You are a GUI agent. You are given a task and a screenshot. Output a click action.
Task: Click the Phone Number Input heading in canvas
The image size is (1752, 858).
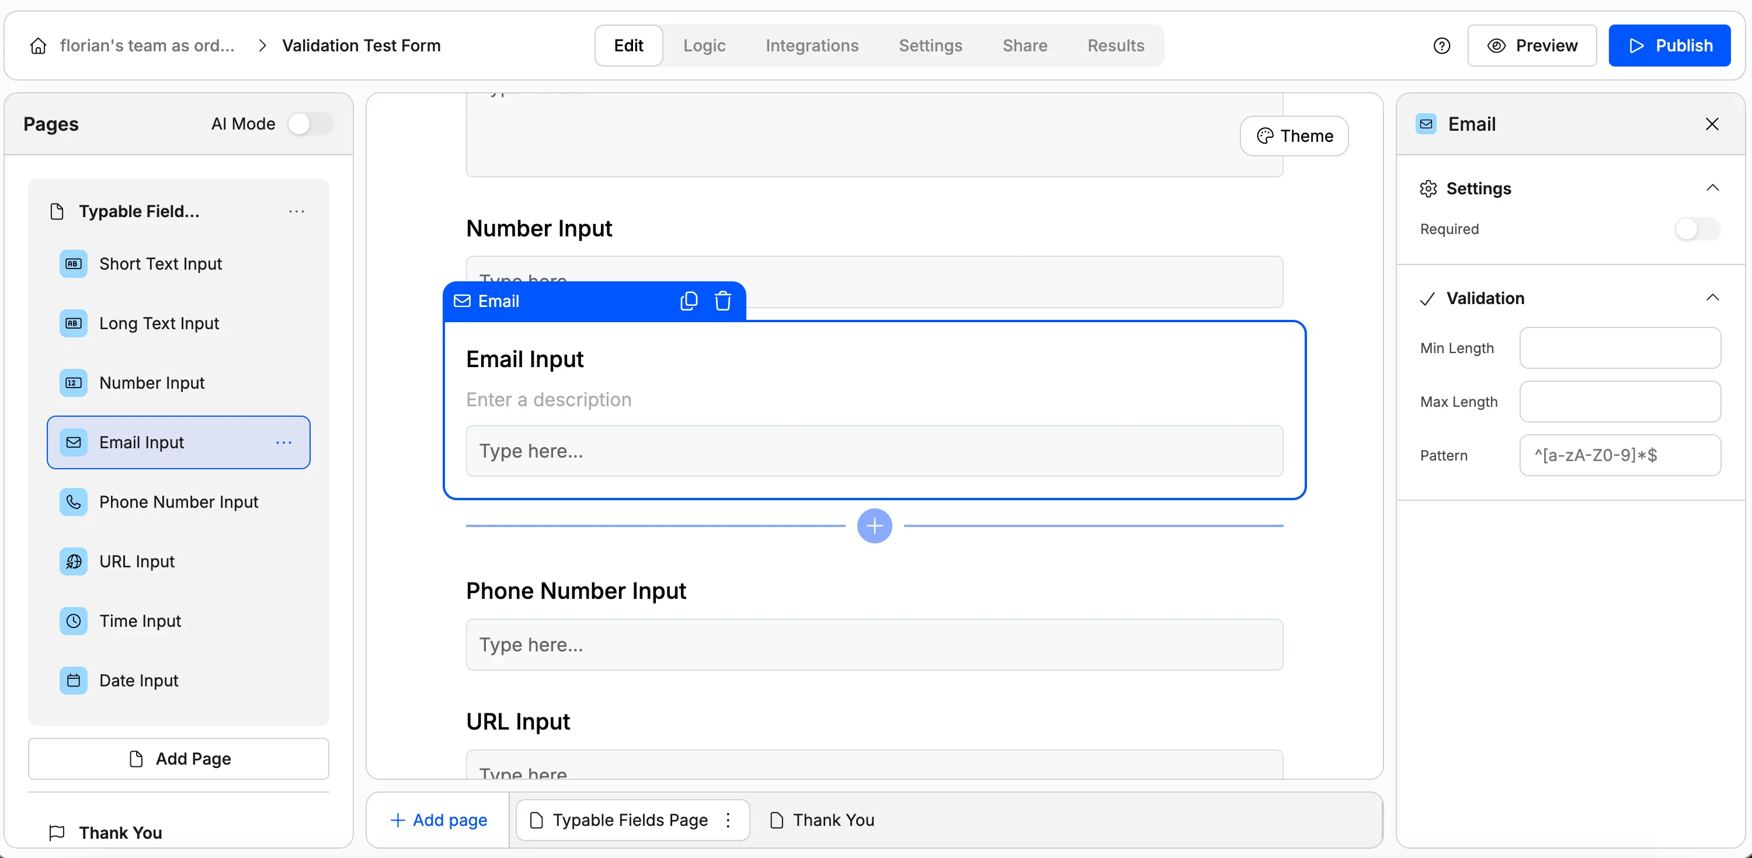click(575, 591)
